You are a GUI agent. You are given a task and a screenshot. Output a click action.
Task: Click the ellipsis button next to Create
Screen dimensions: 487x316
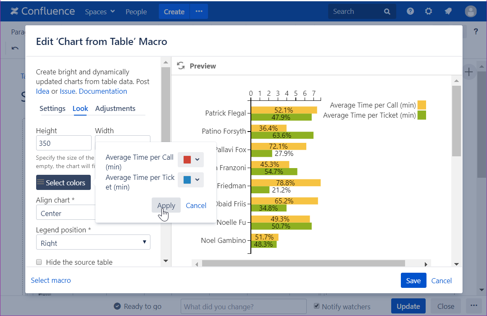(x=199, y=12)
